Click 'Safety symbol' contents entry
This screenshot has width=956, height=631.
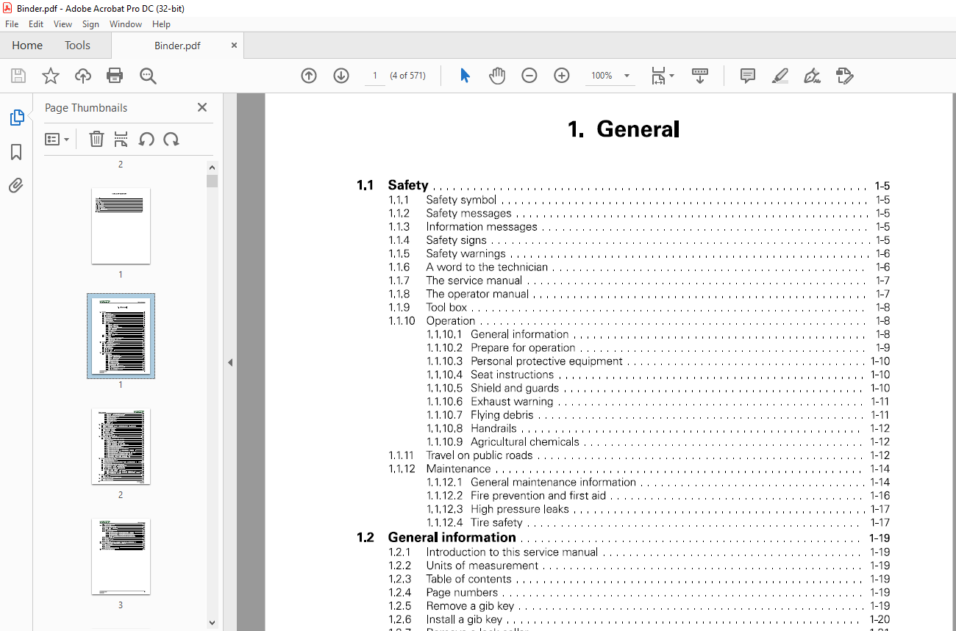[x=461, y=200]
